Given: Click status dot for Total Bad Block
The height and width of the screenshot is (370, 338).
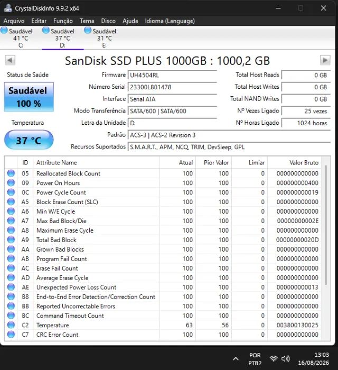Looking at the screenshot, I should [11, 239].
